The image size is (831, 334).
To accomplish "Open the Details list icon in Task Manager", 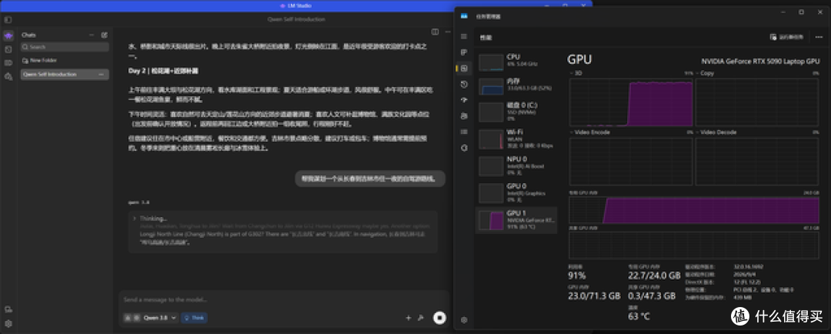I will (x=464, y=132).
